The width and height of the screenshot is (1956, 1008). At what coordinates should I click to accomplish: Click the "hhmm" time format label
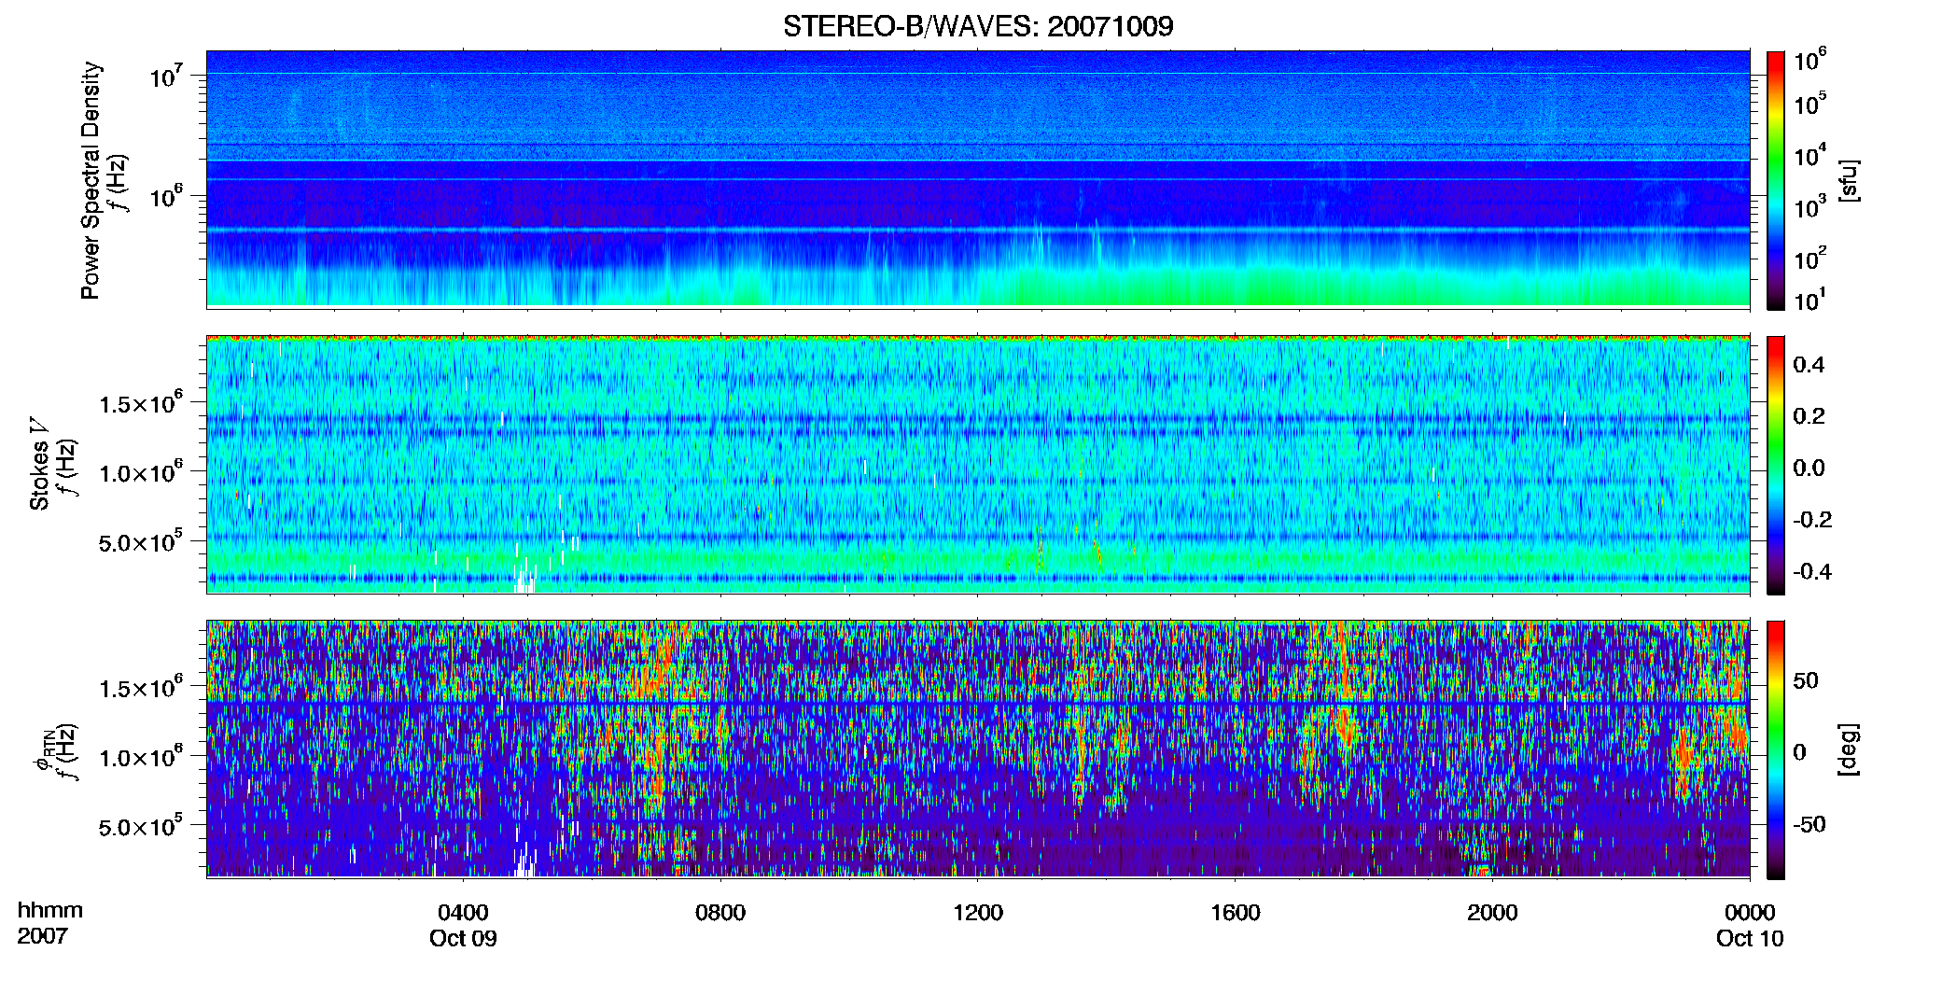click(x=50, y=911)
